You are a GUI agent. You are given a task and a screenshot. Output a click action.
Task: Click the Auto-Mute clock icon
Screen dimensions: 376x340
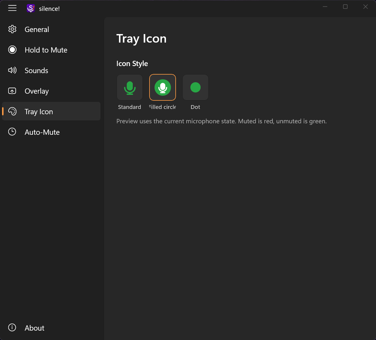click(12, 132)
